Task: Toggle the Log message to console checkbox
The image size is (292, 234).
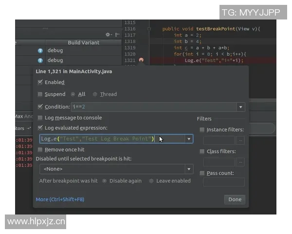Action: point(40,117)
